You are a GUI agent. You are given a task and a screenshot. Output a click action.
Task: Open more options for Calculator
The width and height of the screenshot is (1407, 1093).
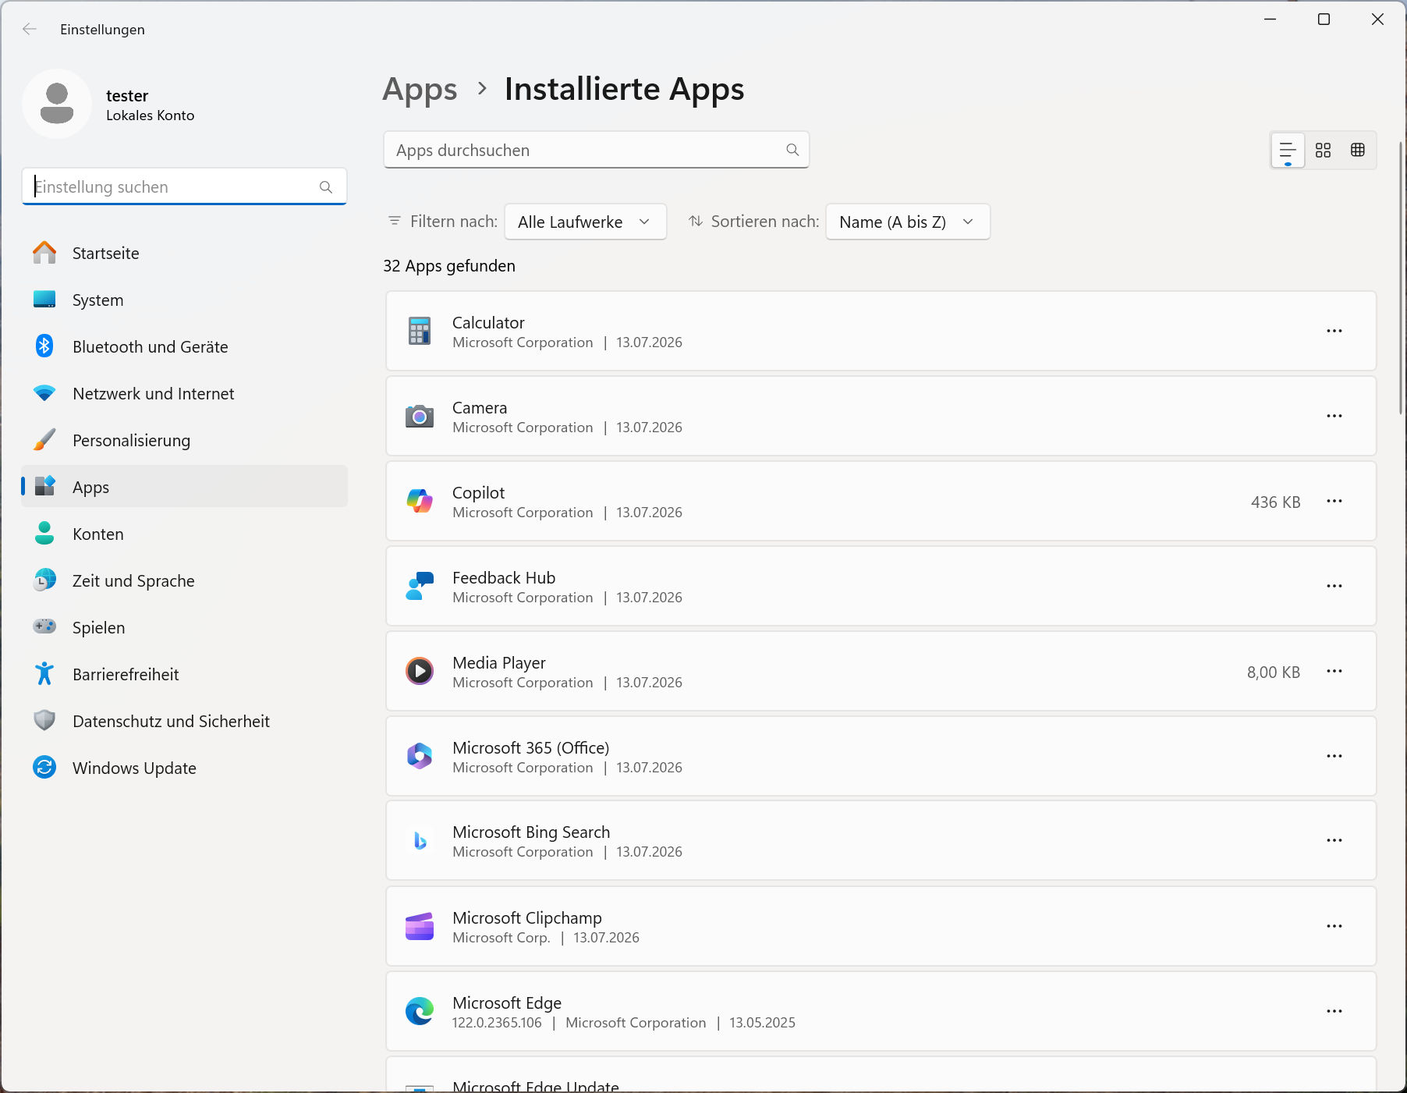1334,331
